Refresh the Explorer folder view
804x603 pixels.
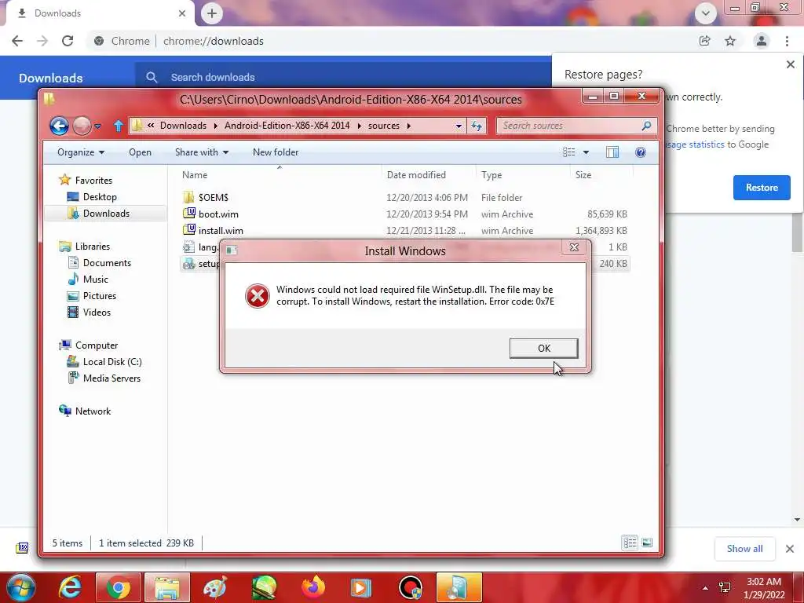pyautogui.click(x=477, y=126)
